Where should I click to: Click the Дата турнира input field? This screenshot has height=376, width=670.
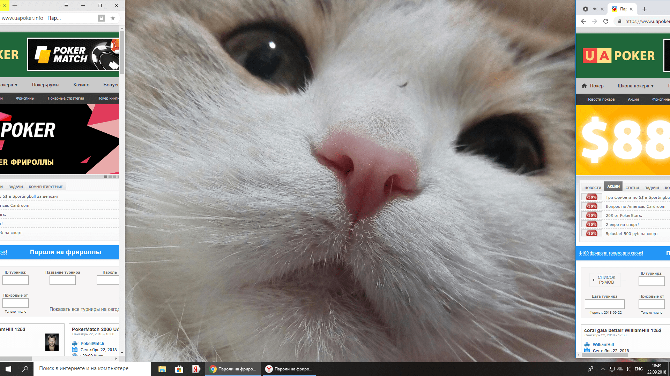tap(604, 304)
